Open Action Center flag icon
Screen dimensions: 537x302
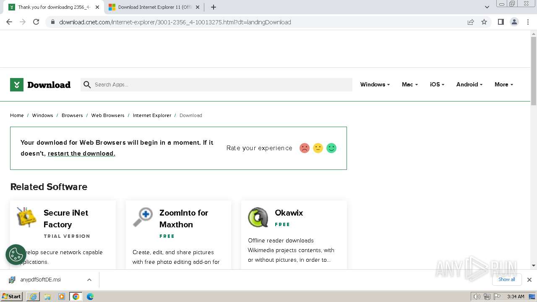(497, 297)
